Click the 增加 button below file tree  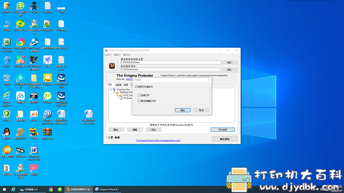[116, 130]
